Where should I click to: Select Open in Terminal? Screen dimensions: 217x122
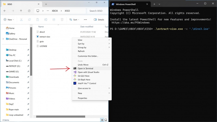92,68
